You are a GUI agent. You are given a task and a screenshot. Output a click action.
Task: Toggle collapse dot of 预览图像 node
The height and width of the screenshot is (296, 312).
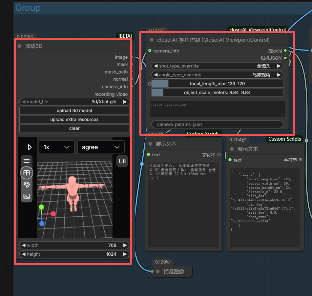click(x=158, y=271)
